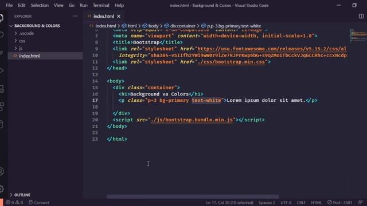Viewport: 367px width, 206px height.
Task: Open the Manage gear icon
Action: [x=1, y=188]
